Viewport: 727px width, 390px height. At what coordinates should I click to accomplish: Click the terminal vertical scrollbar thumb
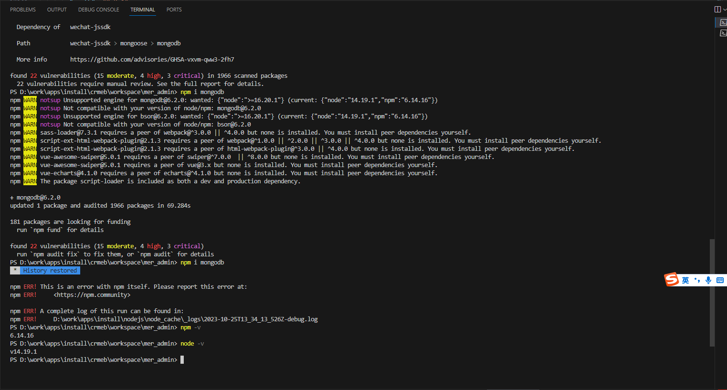(712, 293)
